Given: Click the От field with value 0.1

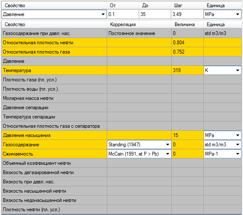Looking at the screenshot, I should click(x=123, y=14).
